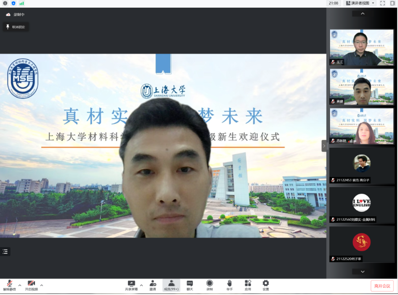Expand camera video options arrow
The height and width of the screenshot is (295, 398).
(42, 285)
